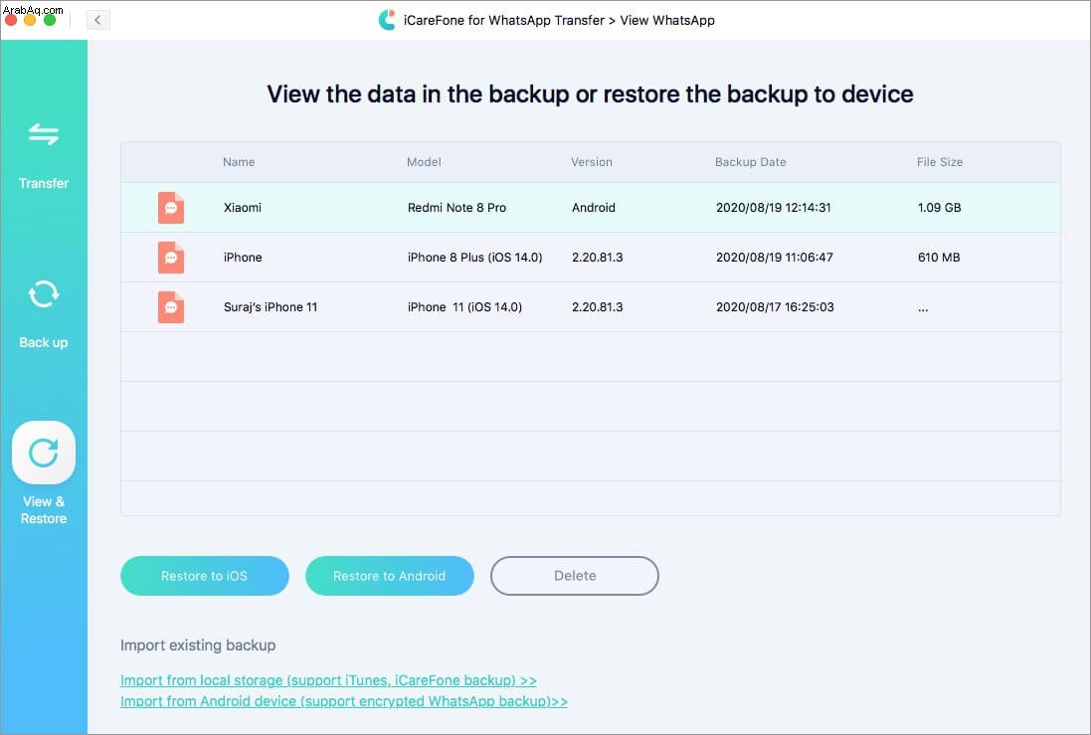Click the iPhone 8 Plus (iOS 14.0) cell
The height and width of the screenshot is (735, 1091).
(474, 258)
